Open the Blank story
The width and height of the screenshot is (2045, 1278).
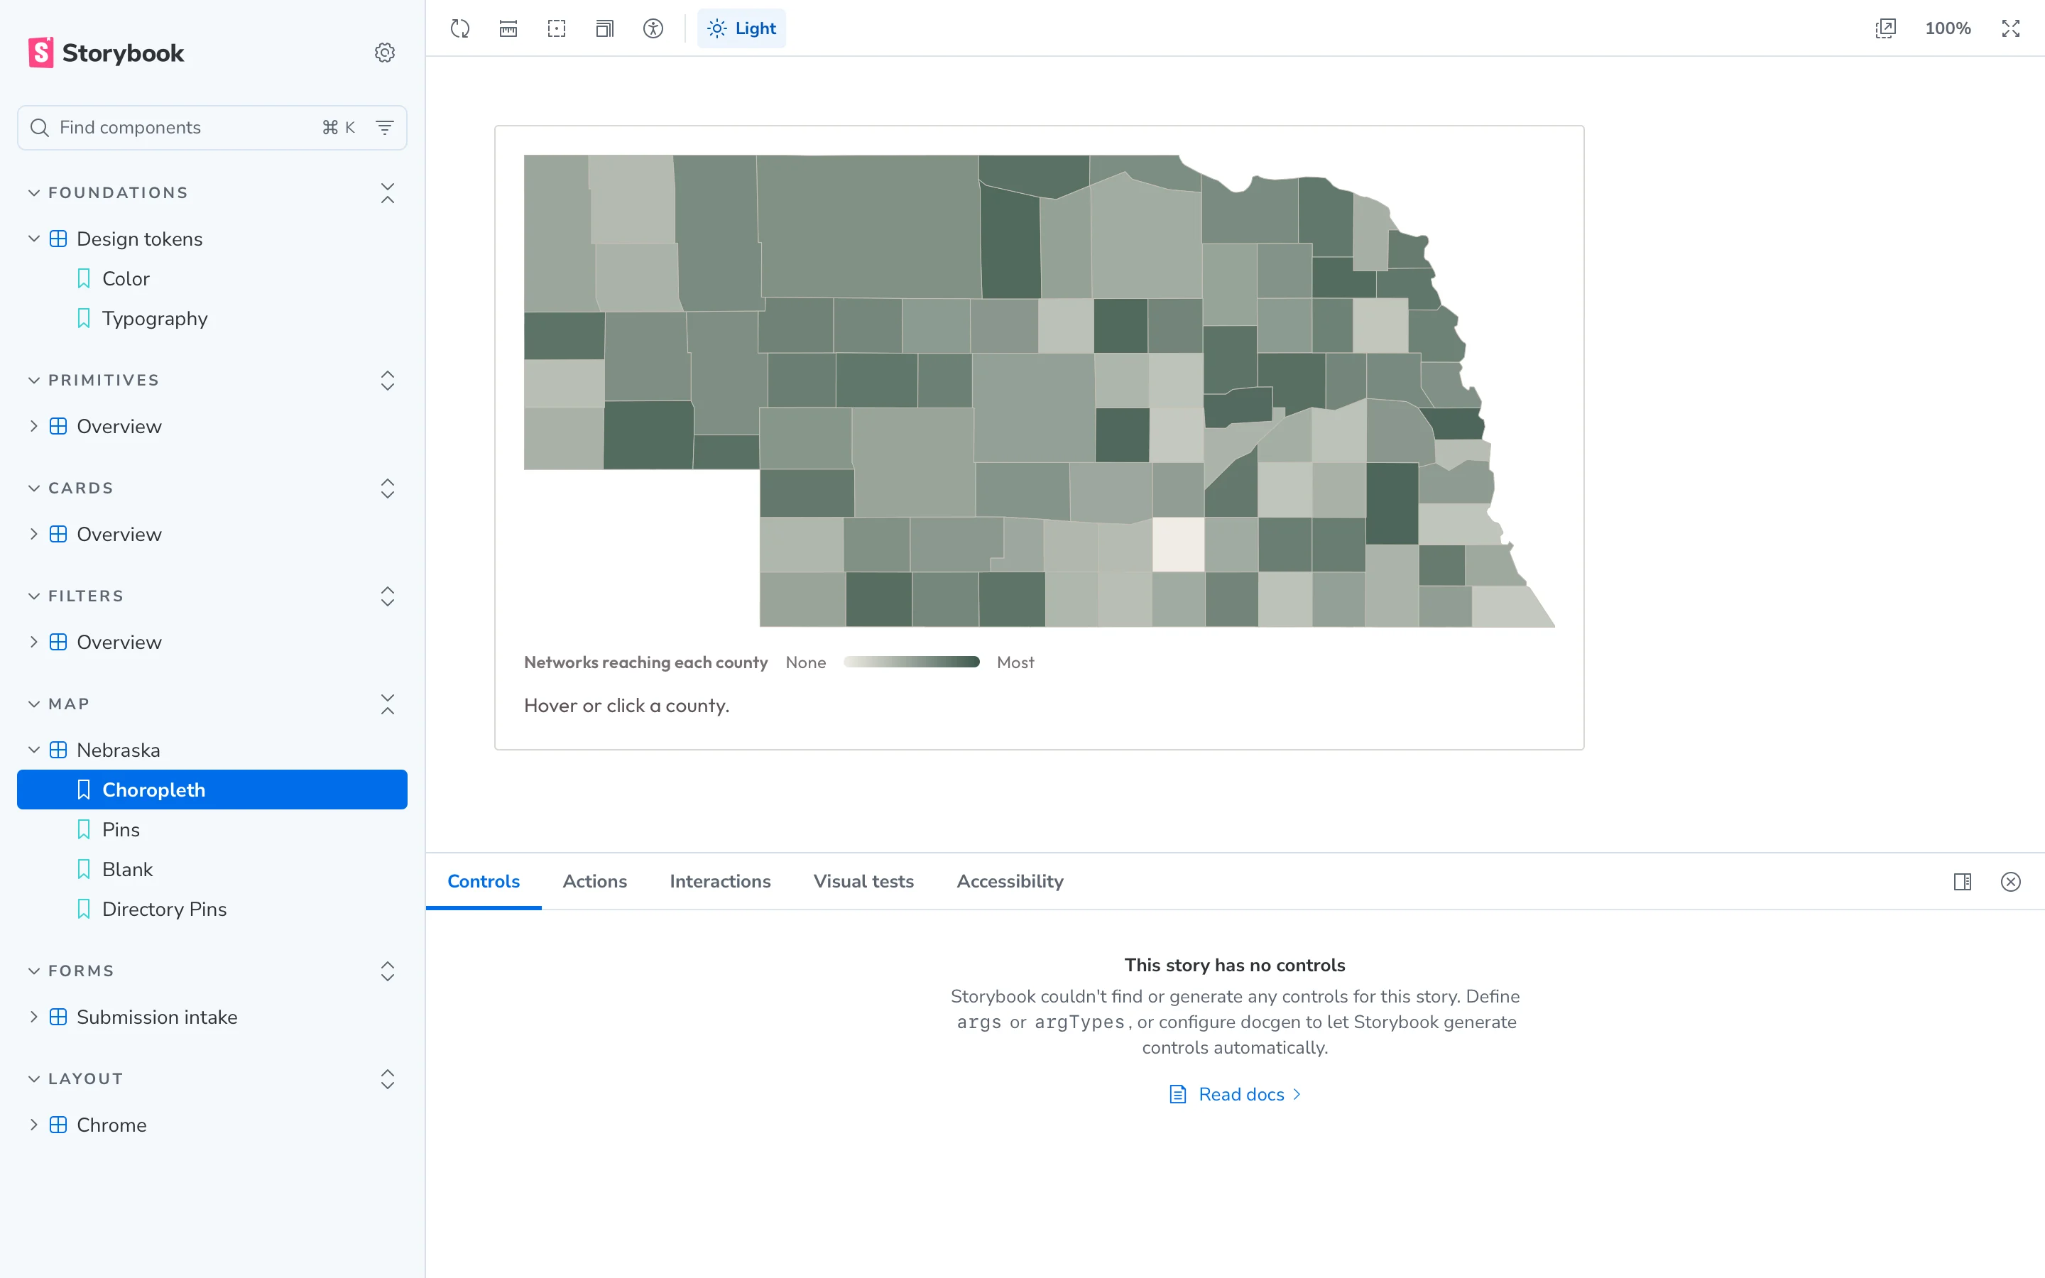pos(128,870)
